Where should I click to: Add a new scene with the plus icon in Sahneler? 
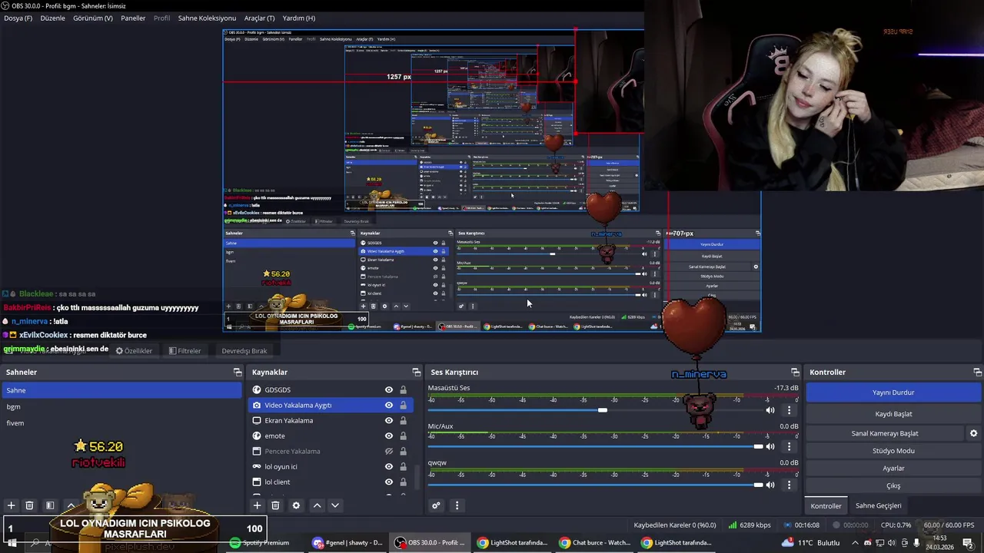point(11,505)
